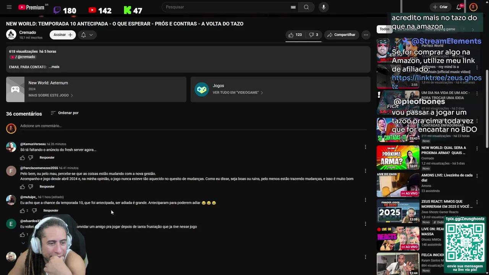Open @KamusVerseau profile avatar
This screenshot has width=489, height=275.
(11, 147)
